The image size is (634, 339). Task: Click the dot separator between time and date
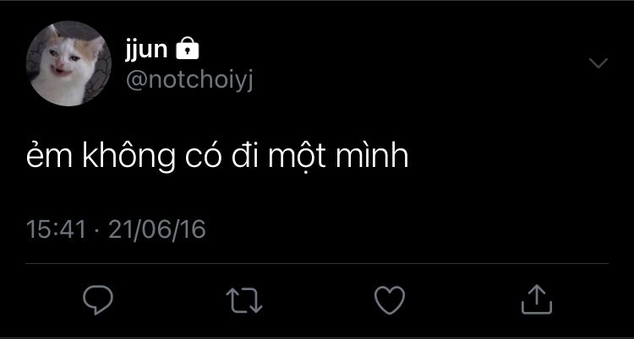tap(97, 229)
